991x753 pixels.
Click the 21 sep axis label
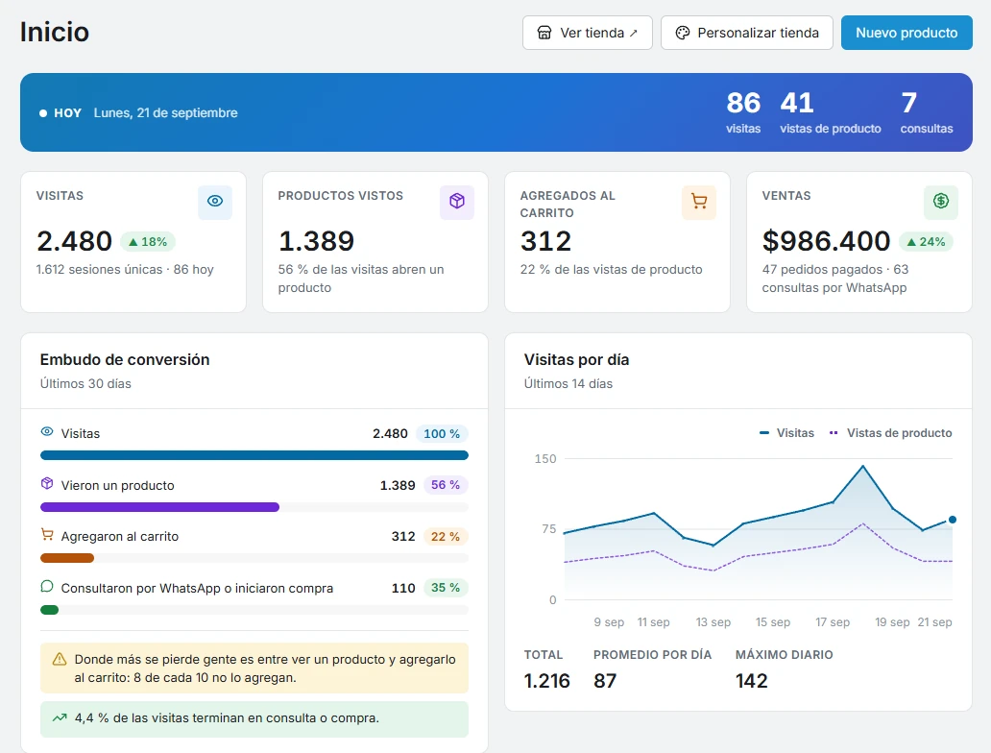pyautogui.click(x=934, y=622)
